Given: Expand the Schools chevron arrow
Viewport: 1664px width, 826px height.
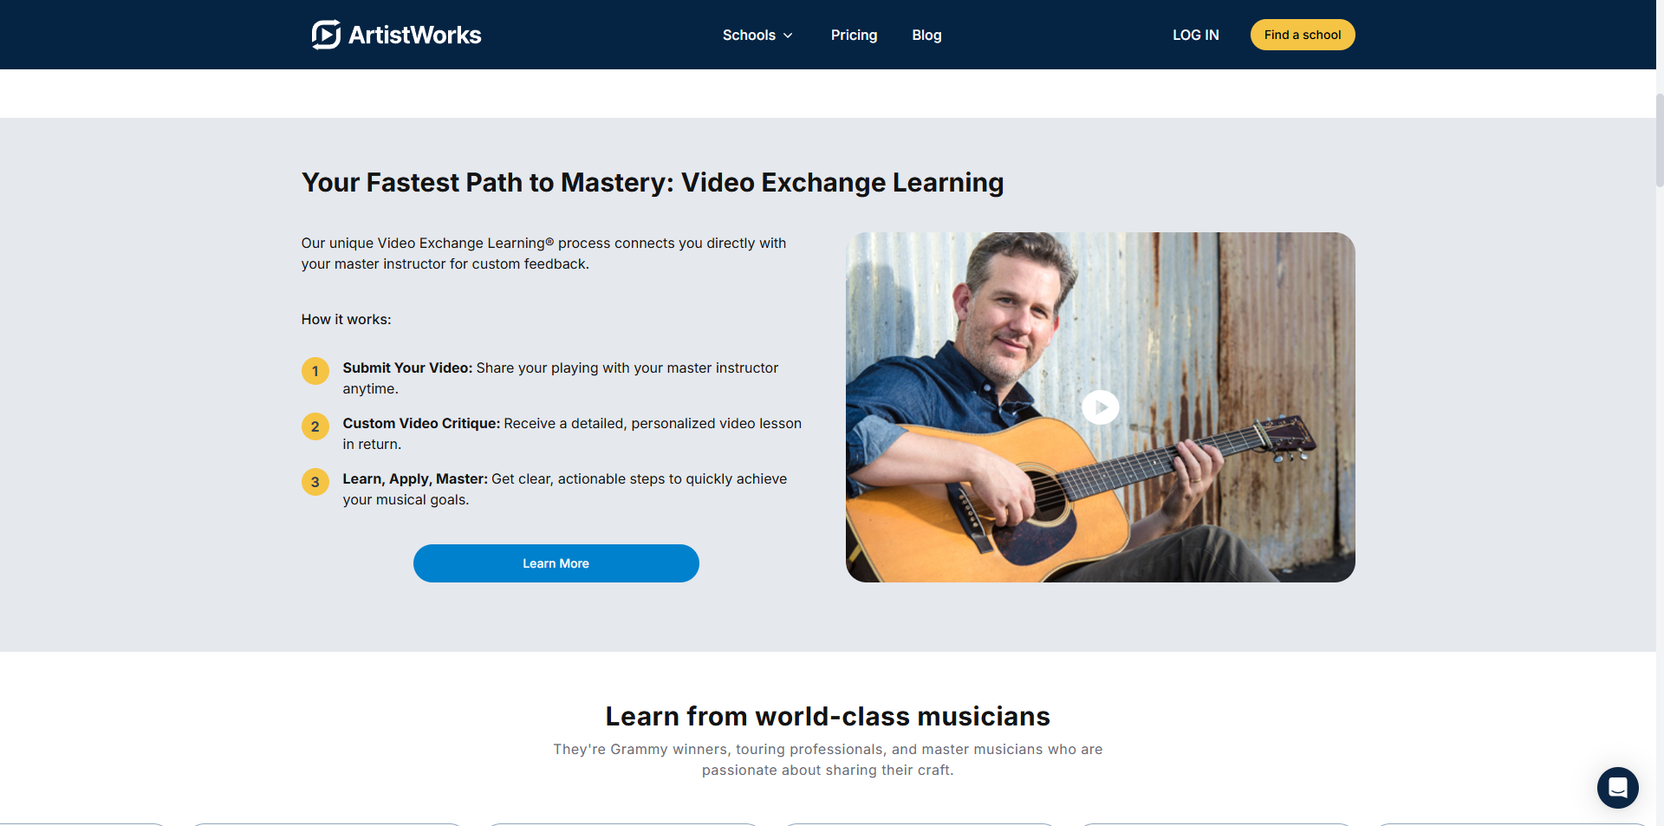Looking at the screenshot, I should 788,36.
